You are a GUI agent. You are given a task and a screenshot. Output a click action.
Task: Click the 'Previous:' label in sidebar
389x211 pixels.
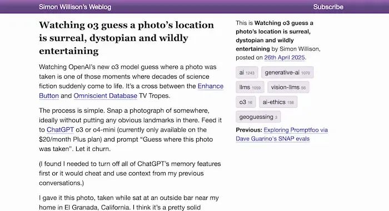249,130
